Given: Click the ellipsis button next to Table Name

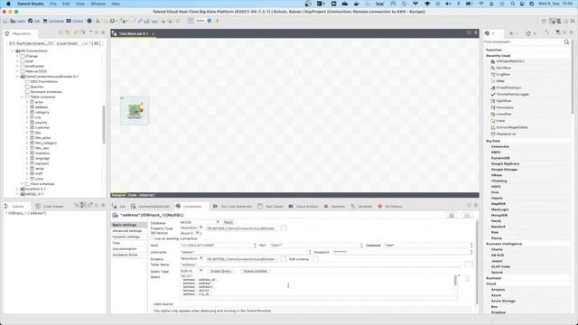Looking at the screenshot, I should pyautogui.click(x=469, y=265).
